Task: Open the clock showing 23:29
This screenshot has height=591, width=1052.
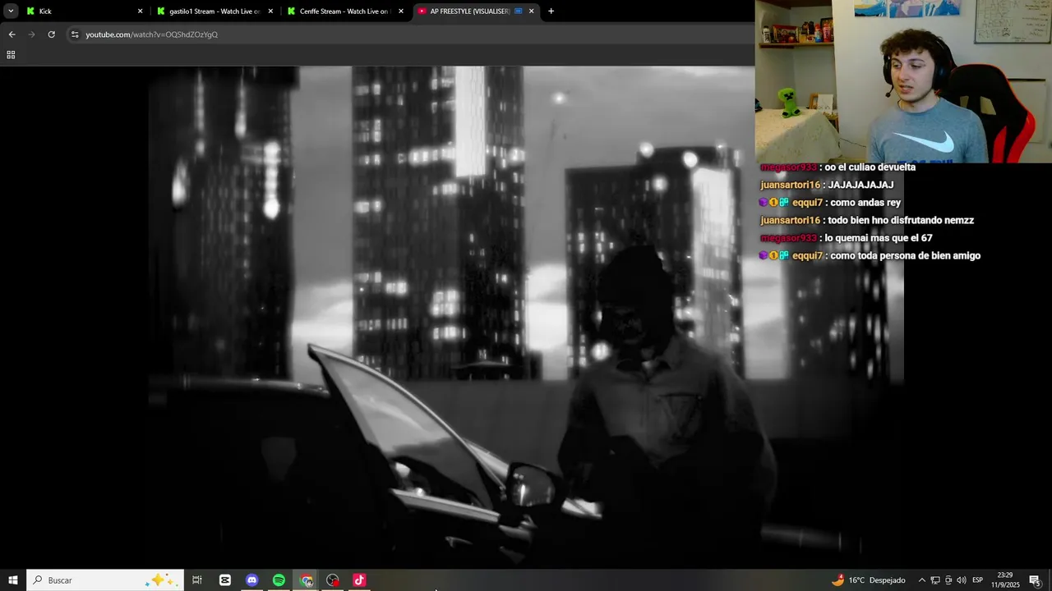Action: point(1004,580)
